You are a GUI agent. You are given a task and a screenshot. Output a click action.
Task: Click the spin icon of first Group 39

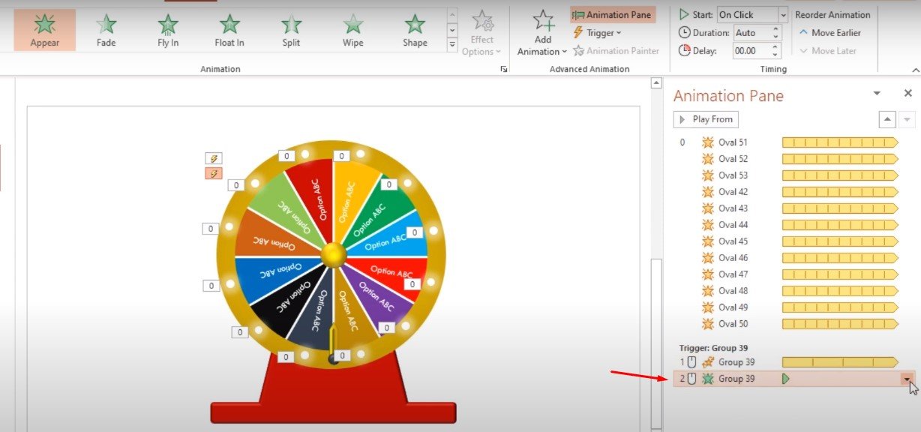click(707, 362)
